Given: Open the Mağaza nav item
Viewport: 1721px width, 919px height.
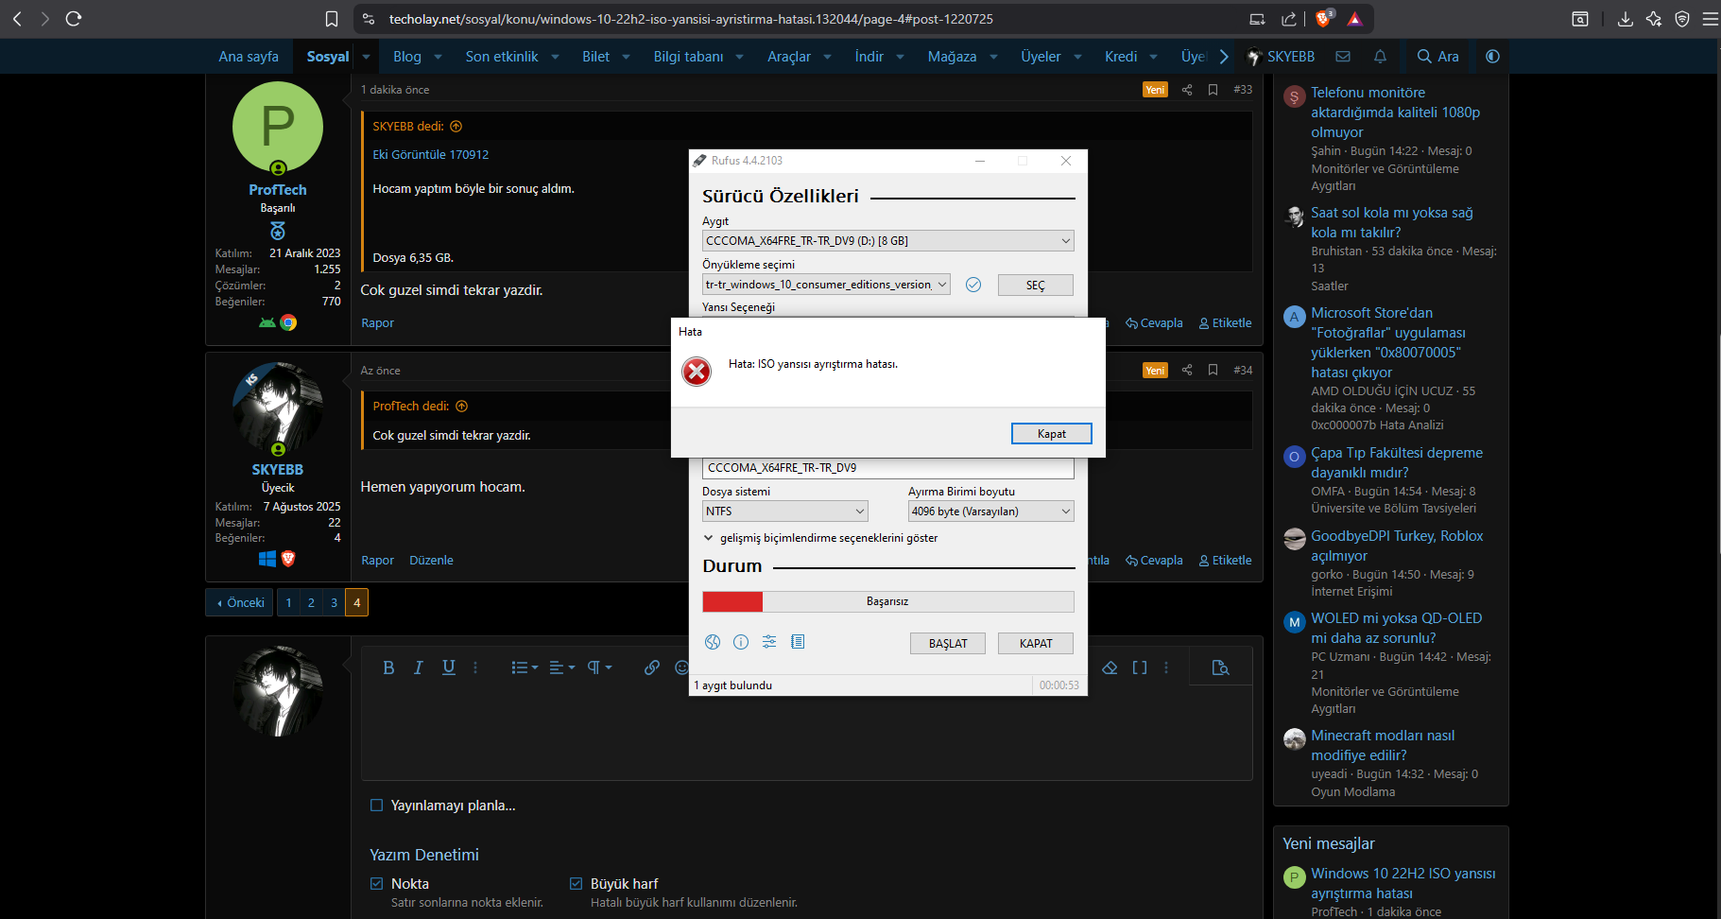Looking at the screenshot, I should (x=952, y=57).
